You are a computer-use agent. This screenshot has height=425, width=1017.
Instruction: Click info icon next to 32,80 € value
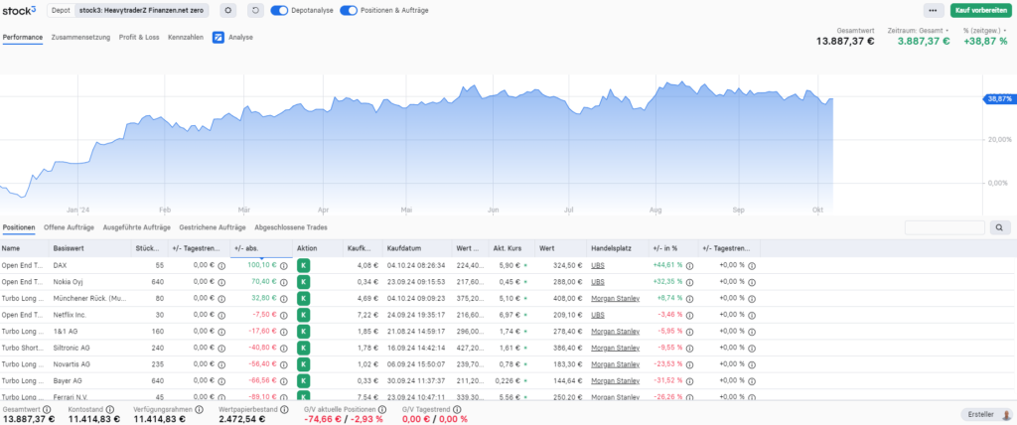tap(284, 299)
